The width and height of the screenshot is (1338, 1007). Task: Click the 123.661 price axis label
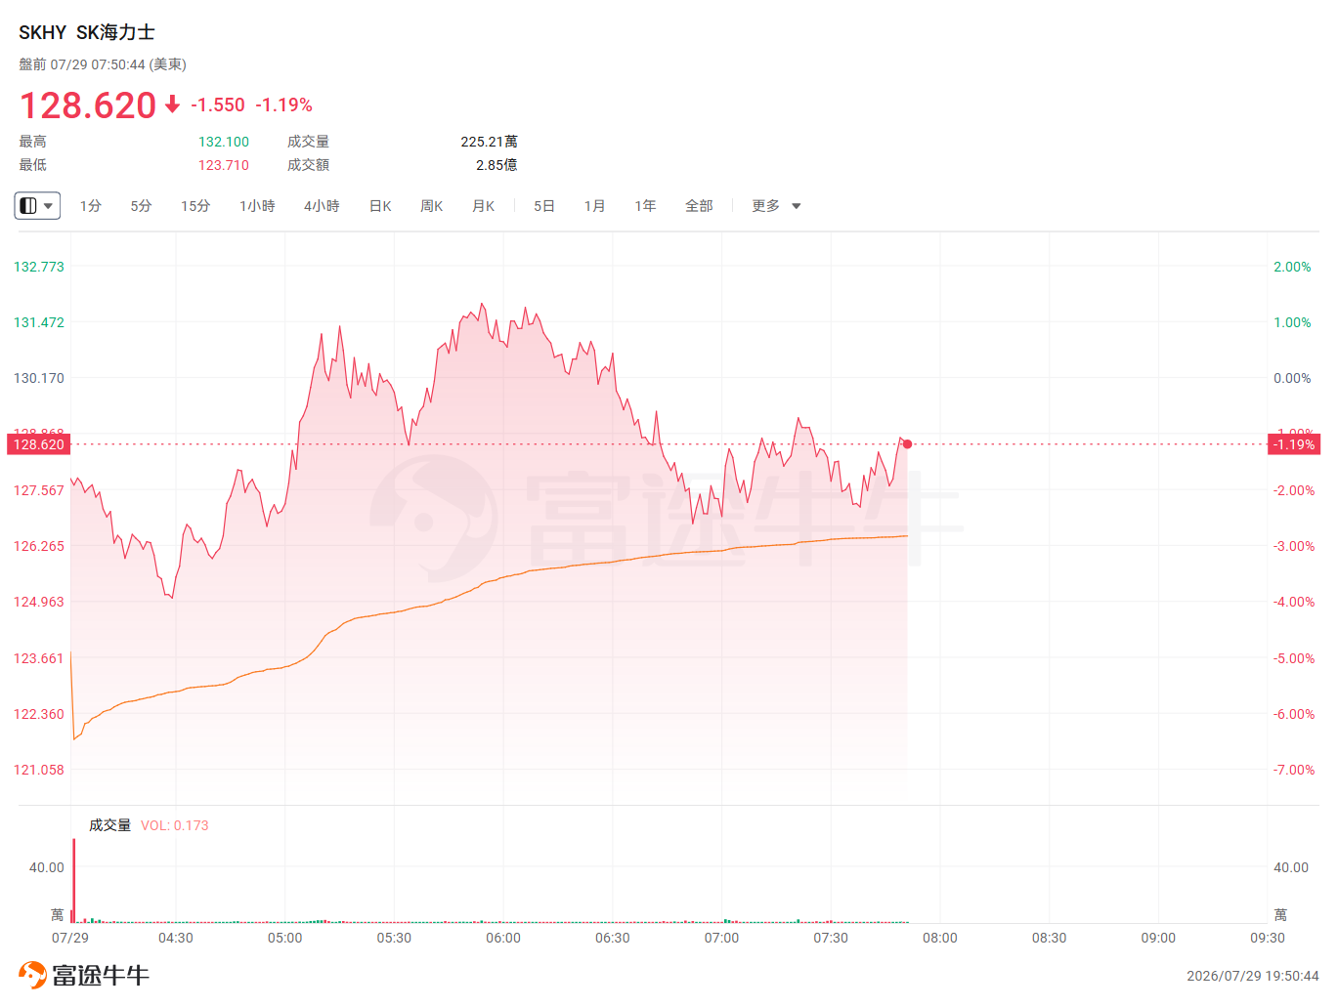click(x=39, y=658)
